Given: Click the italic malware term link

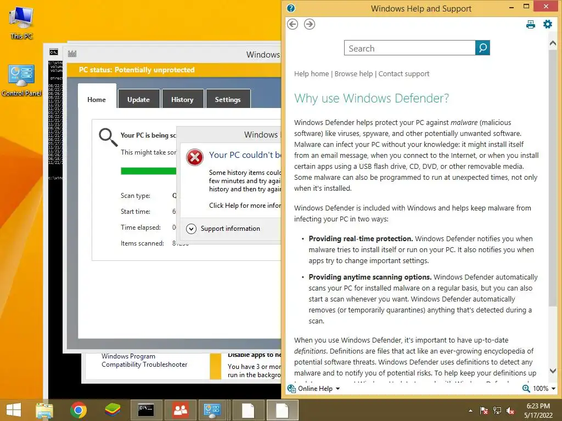Looking at the screenshot, I should click(464, 122).
